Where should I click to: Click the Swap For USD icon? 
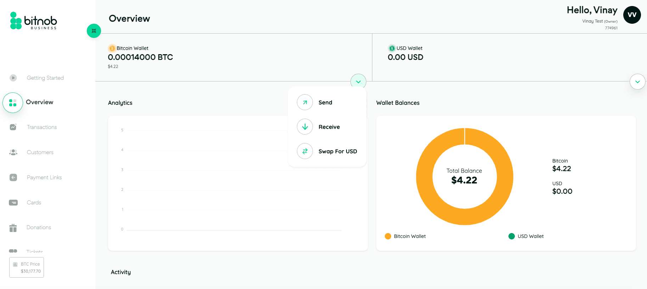(305, 151)
